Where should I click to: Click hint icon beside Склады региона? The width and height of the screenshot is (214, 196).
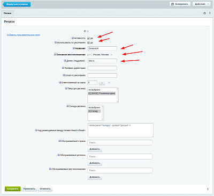pyautogui.click(x=67, y=106)
